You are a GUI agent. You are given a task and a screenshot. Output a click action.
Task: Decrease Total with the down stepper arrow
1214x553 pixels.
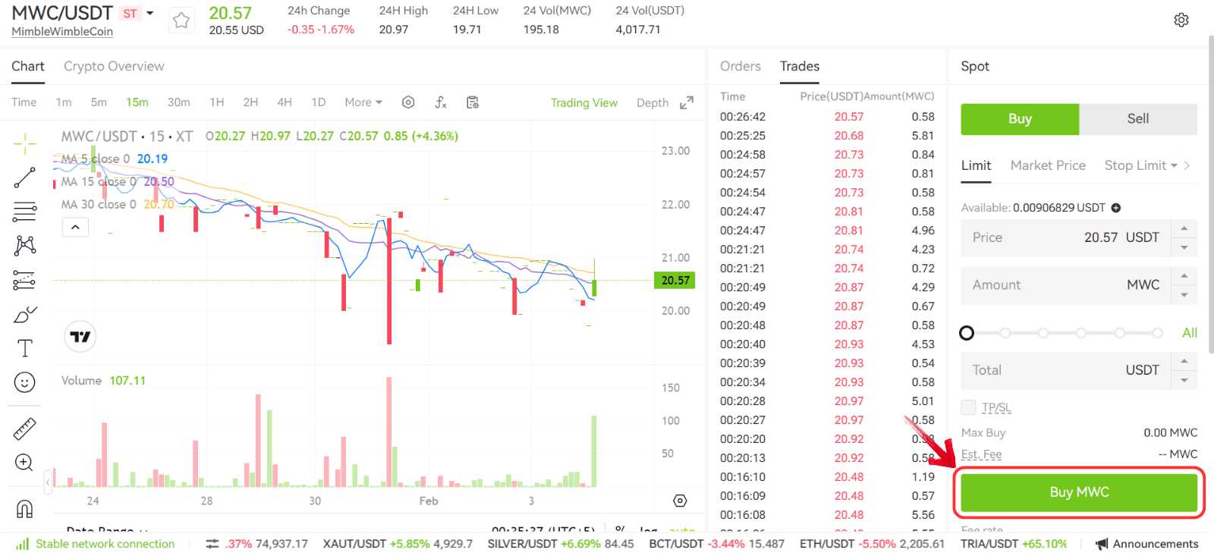(x=1184, y=380)
